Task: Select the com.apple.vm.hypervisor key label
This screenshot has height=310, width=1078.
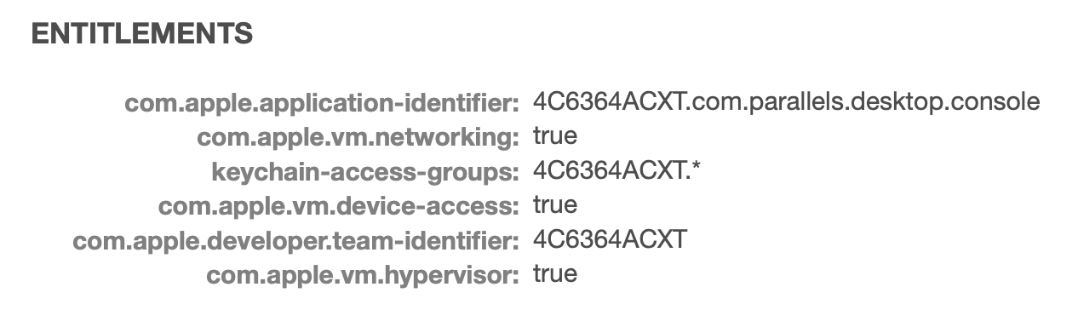Action: 363,276
